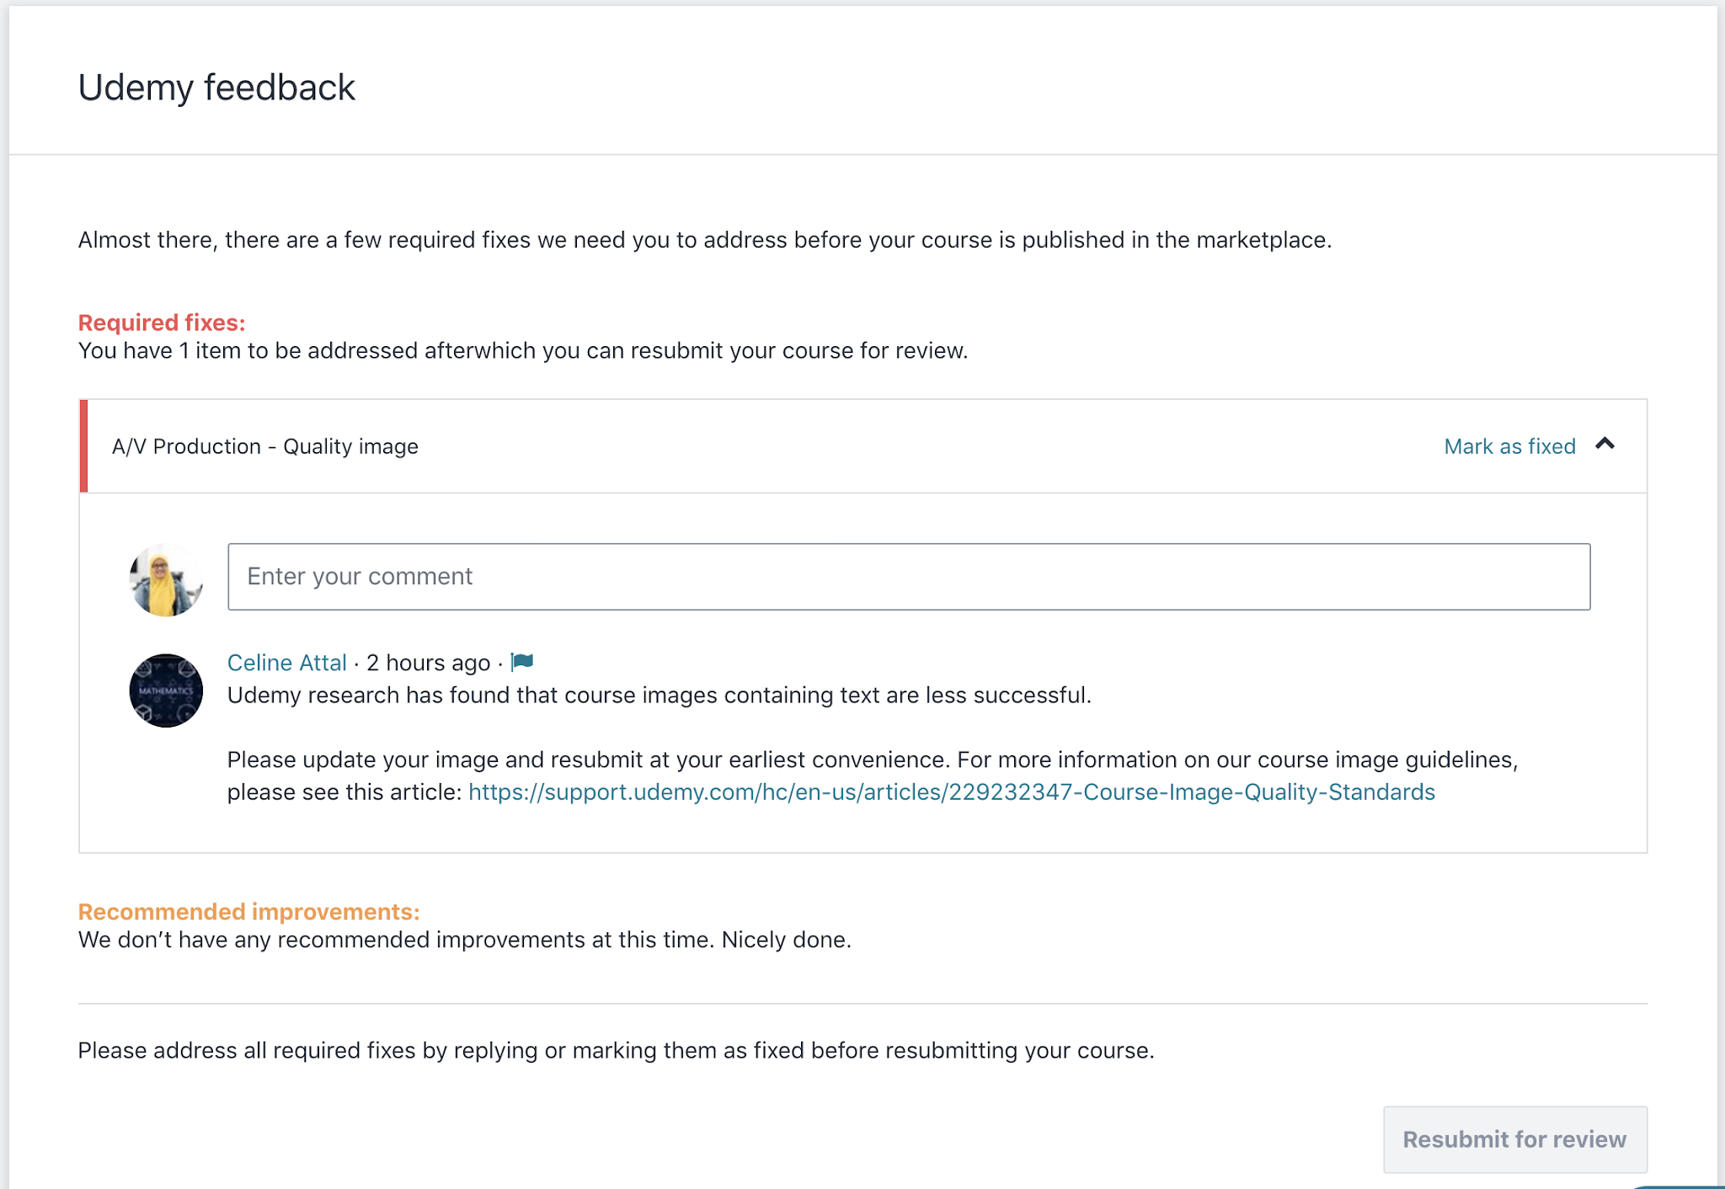Click the 'You have 1 item to be addressed' line
1725x1189 pixels.
pyautogui.click(x=523, y=350)
